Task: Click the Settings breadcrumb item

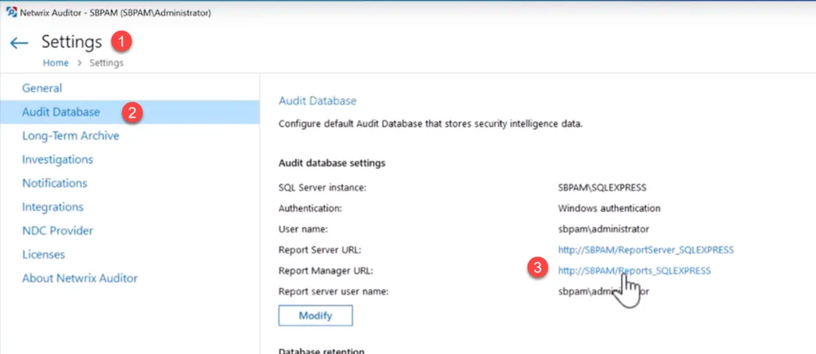Action: [107, 63]
